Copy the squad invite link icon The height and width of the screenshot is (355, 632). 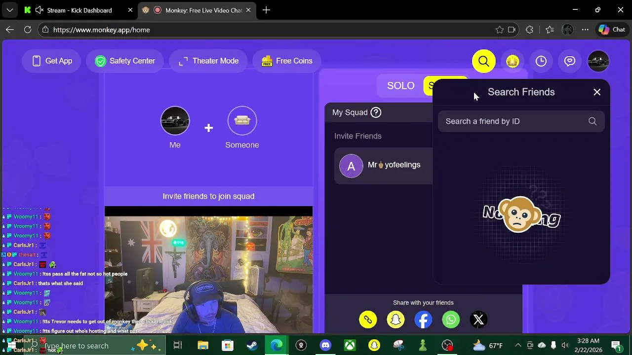coord(368,320)
